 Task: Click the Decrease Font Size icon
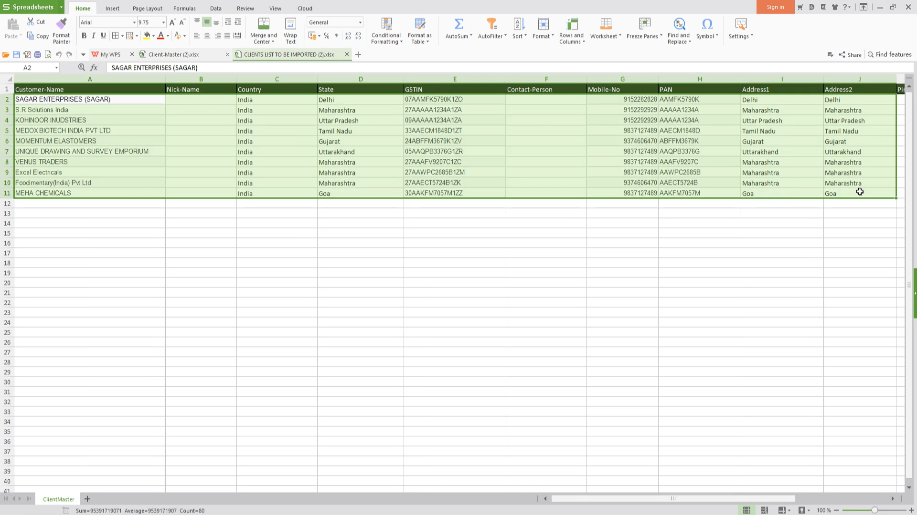pos(182,22)
